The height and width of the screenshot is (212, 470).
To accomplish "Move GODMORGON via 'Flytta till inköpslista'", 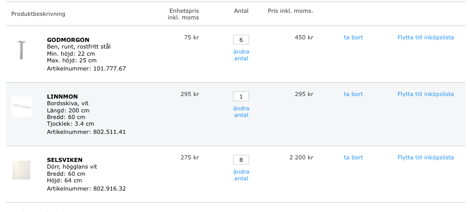I will (x=426, y=37).
